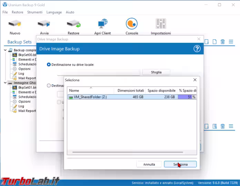Screen dimensions: 240x186
Task: Click the 51% space usage bar
Action: point(187,97)
